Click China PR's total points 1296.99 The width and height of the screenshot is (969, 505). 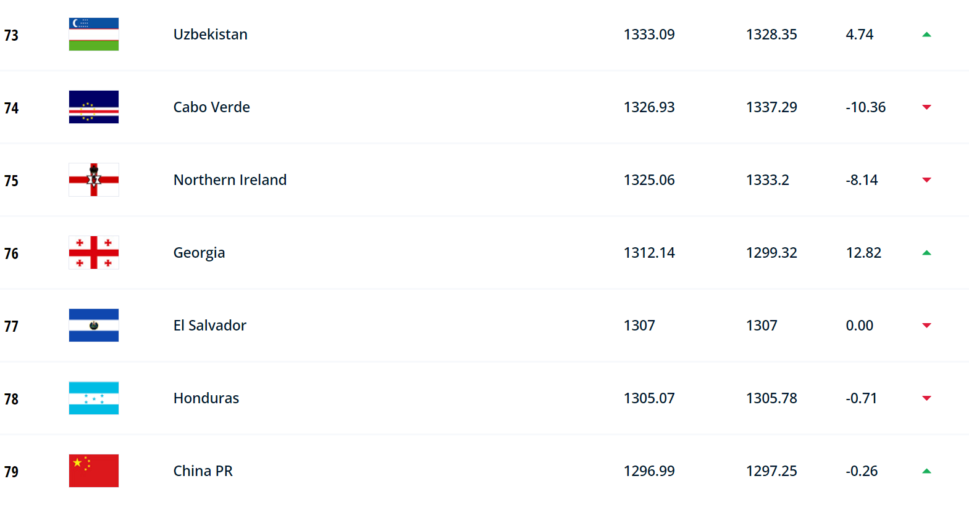tap(649, 471)
